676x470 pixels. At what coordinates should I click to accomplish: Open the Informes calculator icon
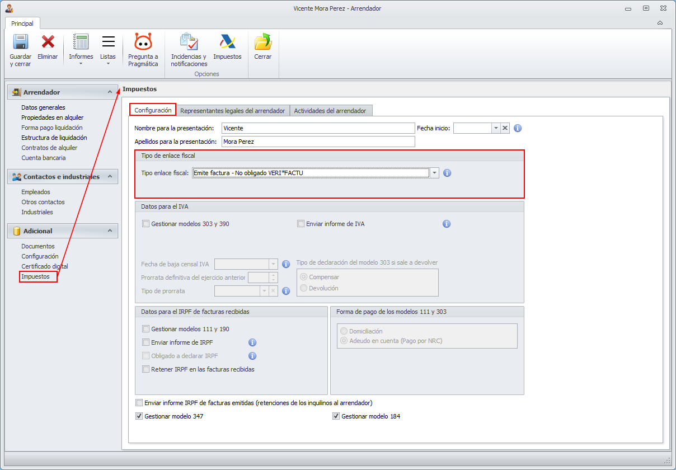click(81, 42)
